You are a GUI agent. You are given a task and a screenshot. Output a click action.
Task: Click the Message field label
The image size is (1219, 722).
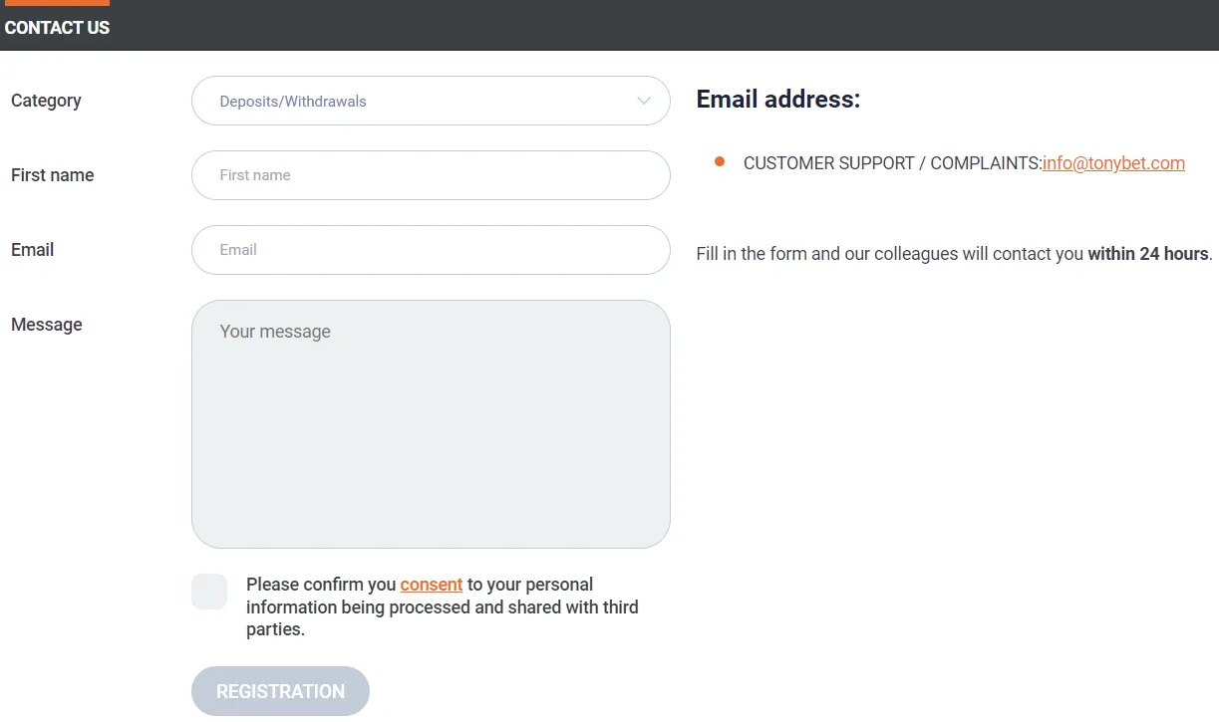tap(46, 325)
